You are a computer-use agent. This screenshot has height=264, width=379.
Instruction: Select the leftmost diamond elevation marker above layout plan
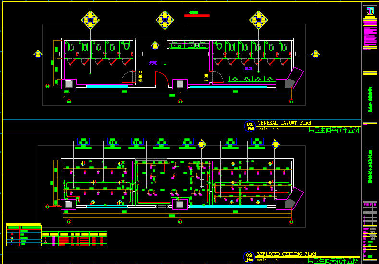[x=90, y=20]
